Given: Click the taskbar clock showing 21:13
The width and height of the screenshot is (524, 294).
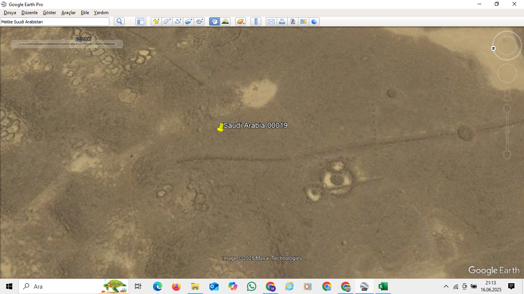Looking at the screenshot, I should [491, 286].
